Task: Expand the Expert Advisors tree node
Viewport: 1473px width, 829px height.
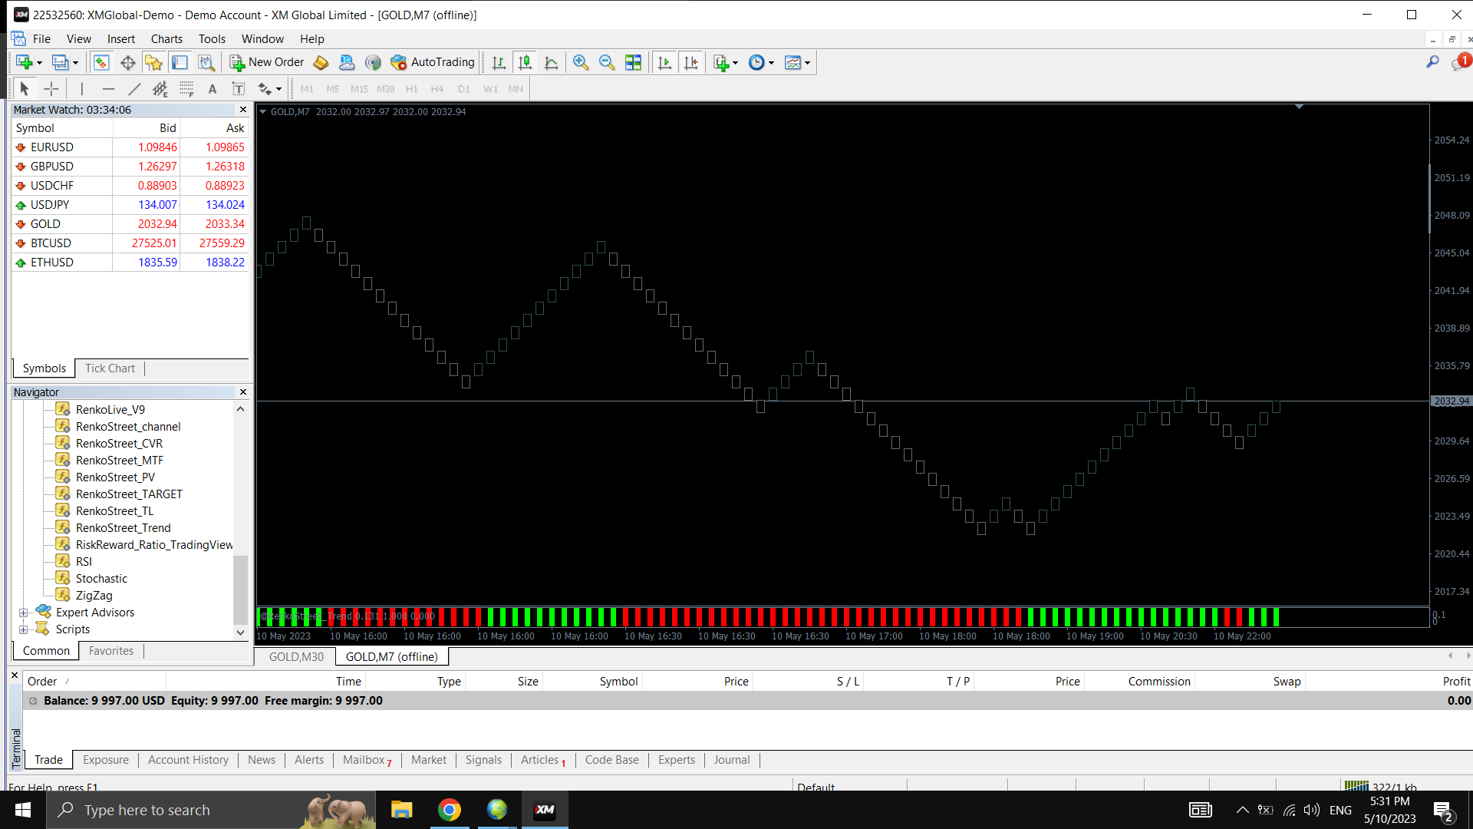Action: (x=24, y=613)
